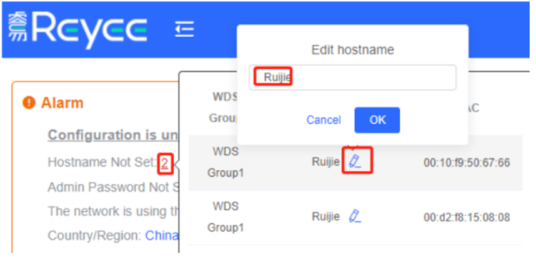This screenshot has height=265, width=536.
Task: Click the hostname input field containing Ruijie
Action: 352,77
